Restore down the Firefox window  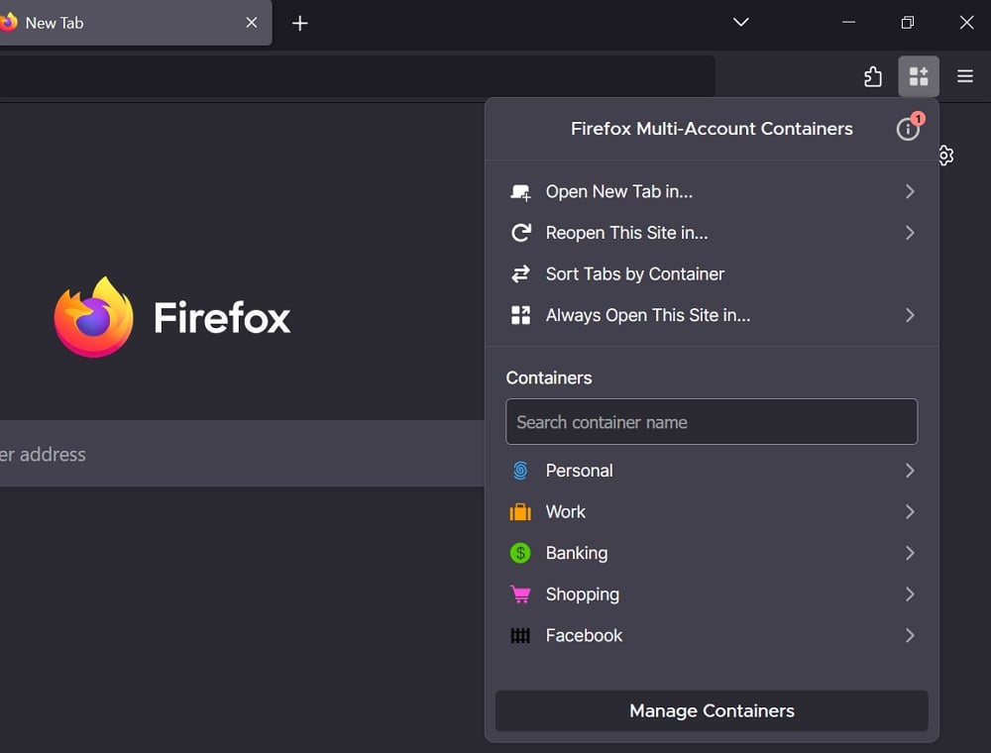pos(907,22)
